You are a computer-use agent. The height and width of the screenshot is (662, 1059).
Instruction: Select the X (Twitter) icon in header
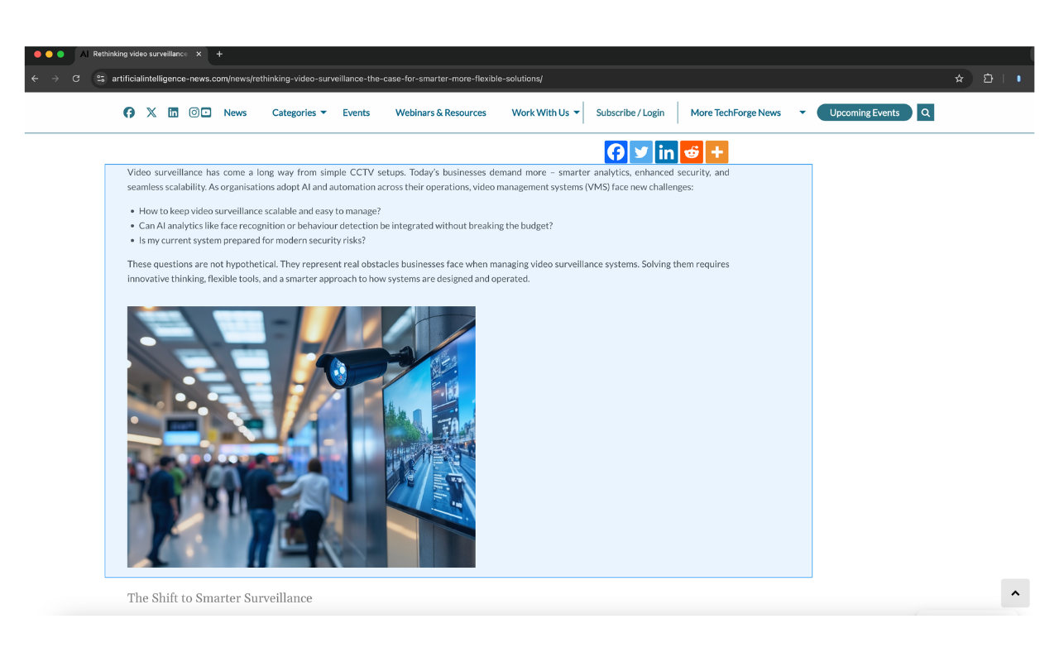point(151,112)
